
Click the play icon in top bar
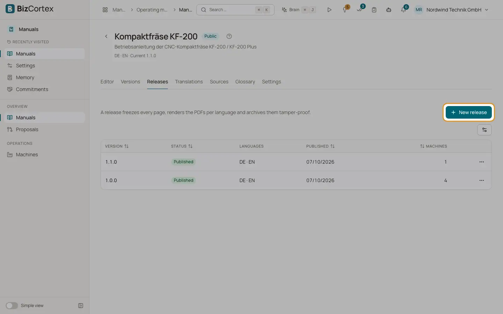coord(329,10)
